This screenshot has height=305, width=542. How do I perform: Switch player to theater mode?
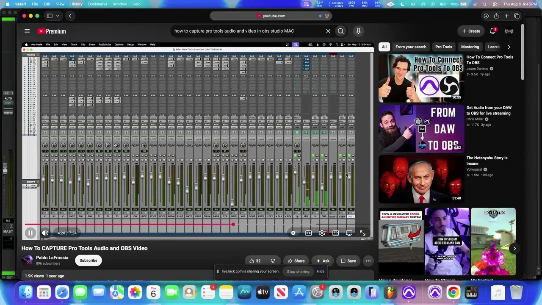336,233
